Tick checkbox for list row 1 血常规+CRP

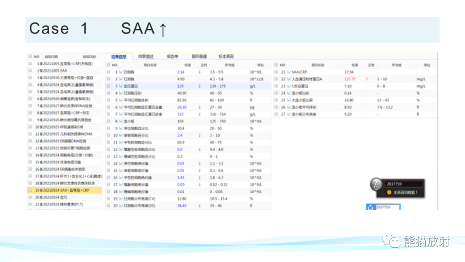[x=30, y=63]
